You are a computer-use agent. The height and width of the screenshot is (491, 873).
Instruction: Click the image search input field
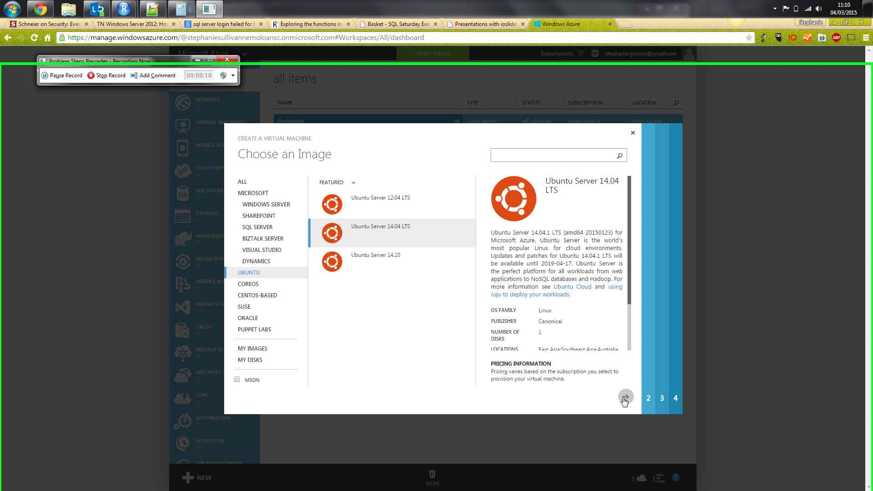pos(552,155)
